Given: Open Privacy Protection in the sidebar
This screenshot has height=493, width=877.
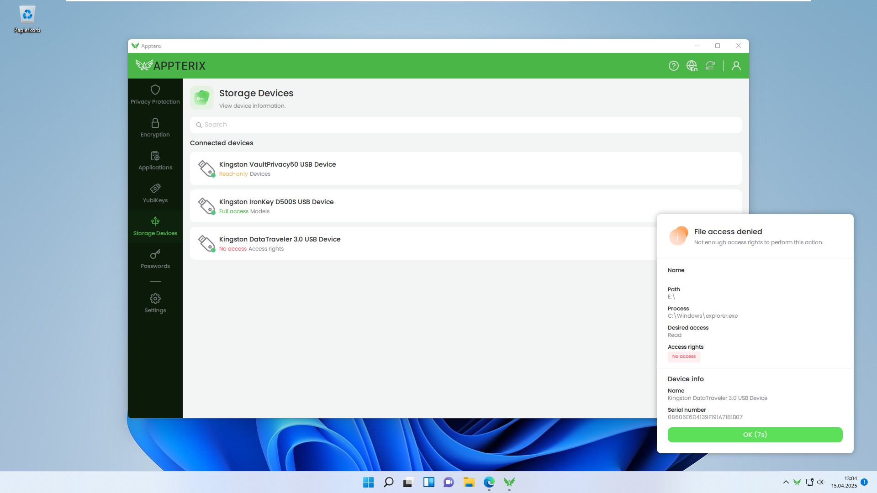Looking at the screenshot, I should [x=155, y=94].
